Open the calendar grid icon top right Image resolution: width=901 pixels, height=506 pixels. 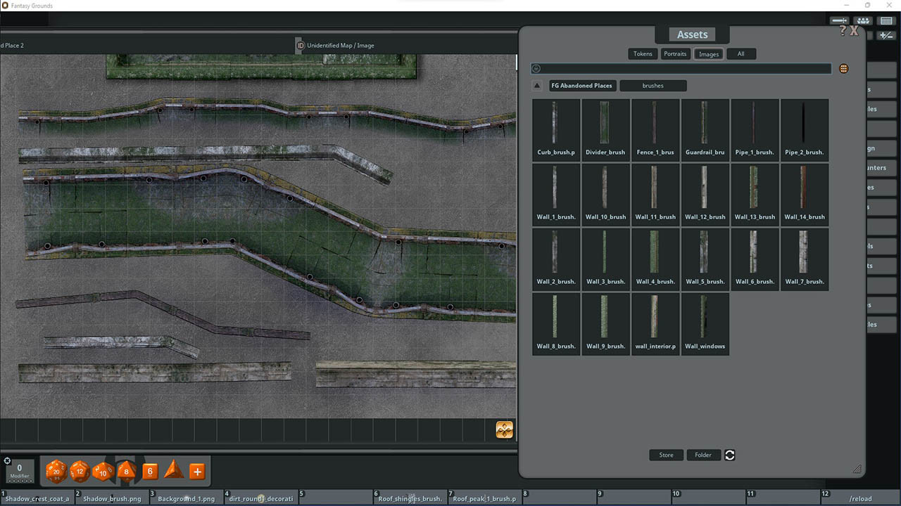886,20
